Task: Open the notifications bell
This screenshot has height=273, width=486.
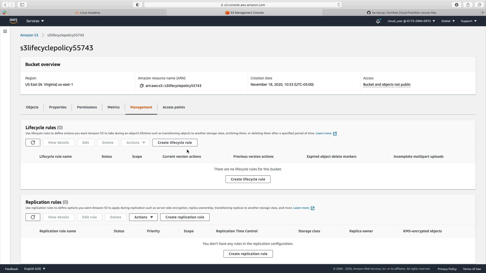Action: click(x=378, y=21)
